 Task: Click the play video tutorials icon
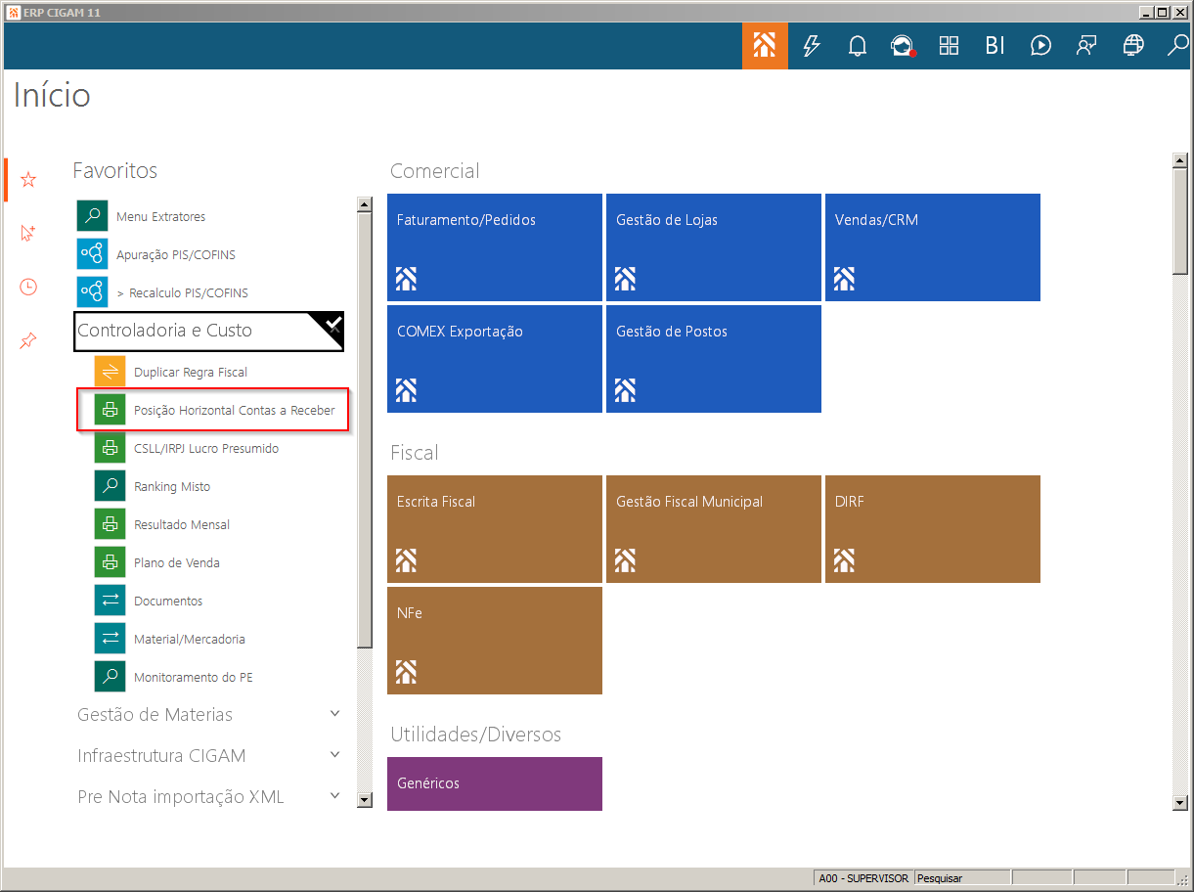pos(1040,45)
